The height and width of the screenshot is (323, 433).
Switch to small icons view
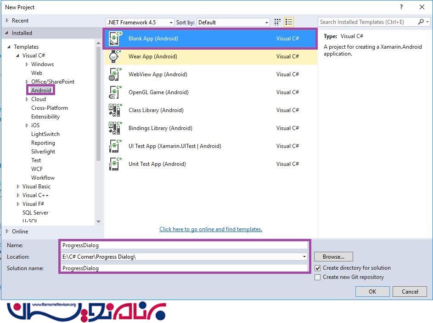point(277,22)
